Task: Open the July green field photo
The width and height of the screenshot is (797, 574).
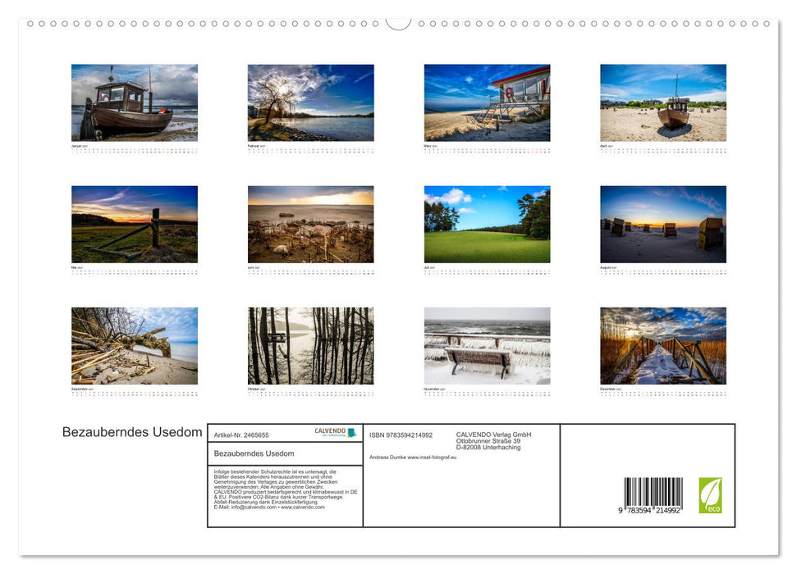Action: coord(487,224)
